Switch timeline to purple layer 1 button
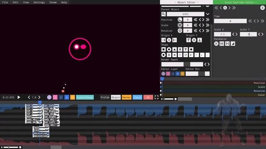The width and height of the screenshot is (266, 149). point(49,97)
